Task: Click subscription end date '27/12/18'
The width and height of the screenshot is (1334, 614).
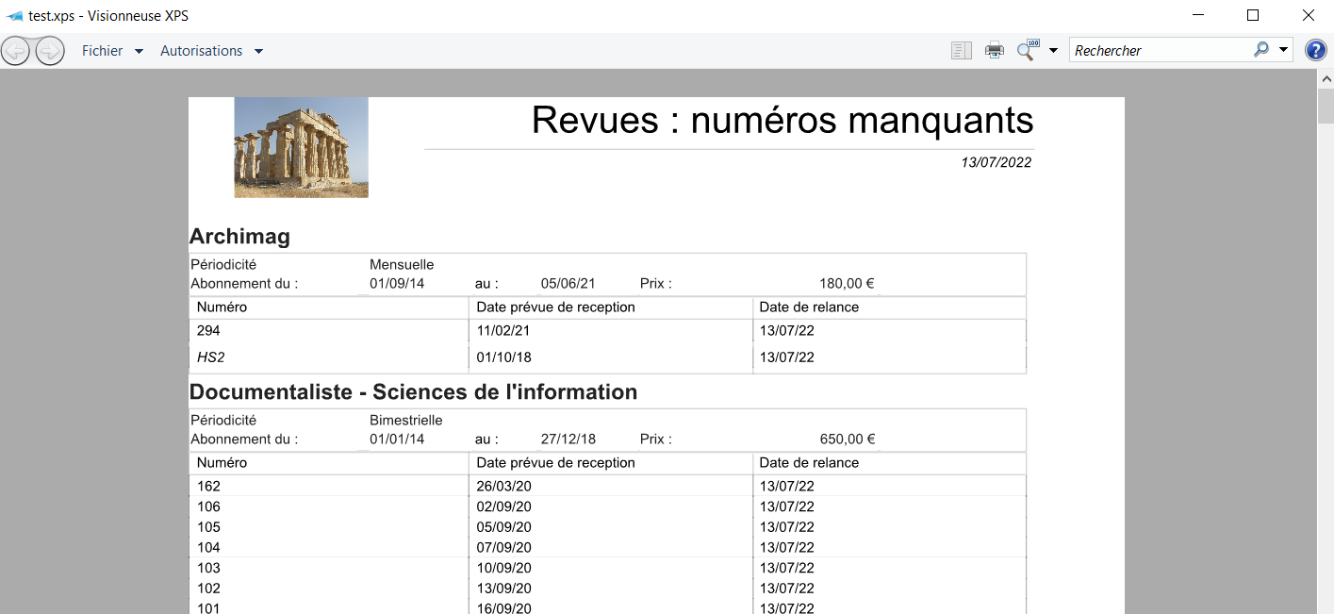Action: (568, 439)
